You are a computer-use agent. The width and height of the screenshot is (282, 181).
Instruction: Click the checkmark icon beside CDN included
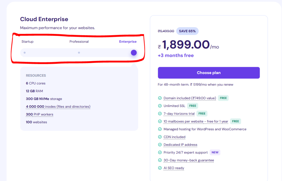[160, 137]
